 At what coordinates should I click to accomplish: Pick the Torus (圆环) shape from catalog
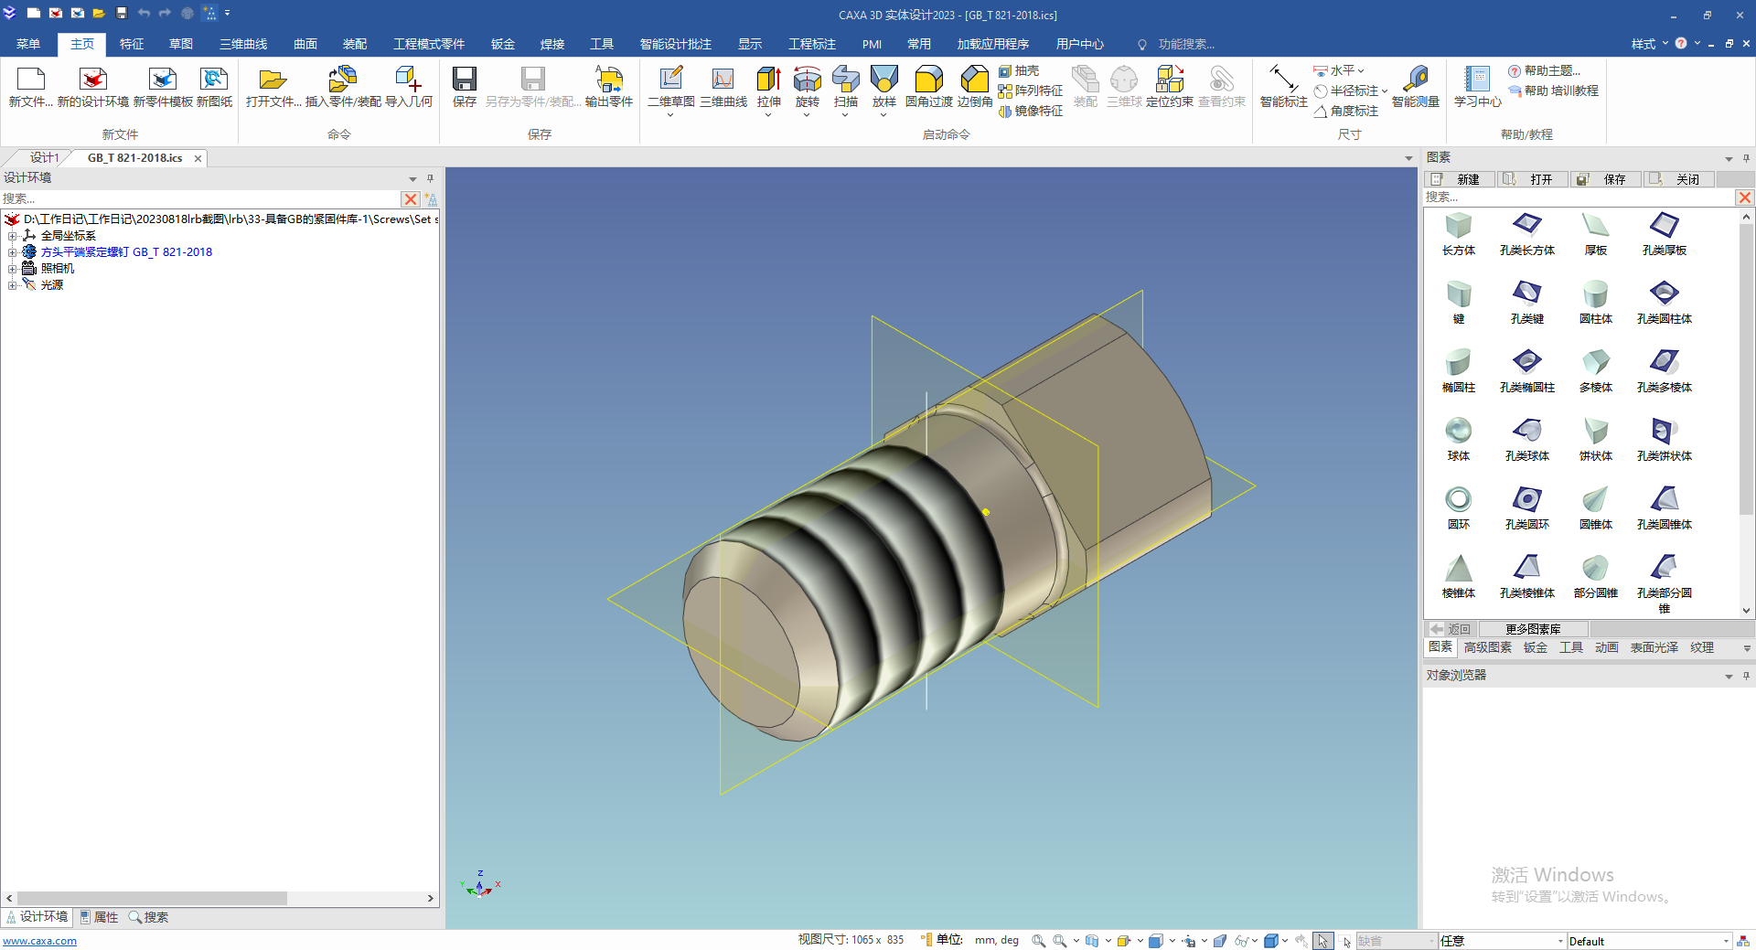pos(1459,508)
